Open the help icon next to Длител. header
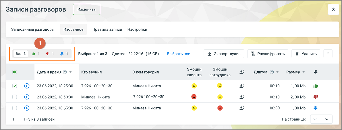This screenshot has width=342, height=130. tap(272, 72)
